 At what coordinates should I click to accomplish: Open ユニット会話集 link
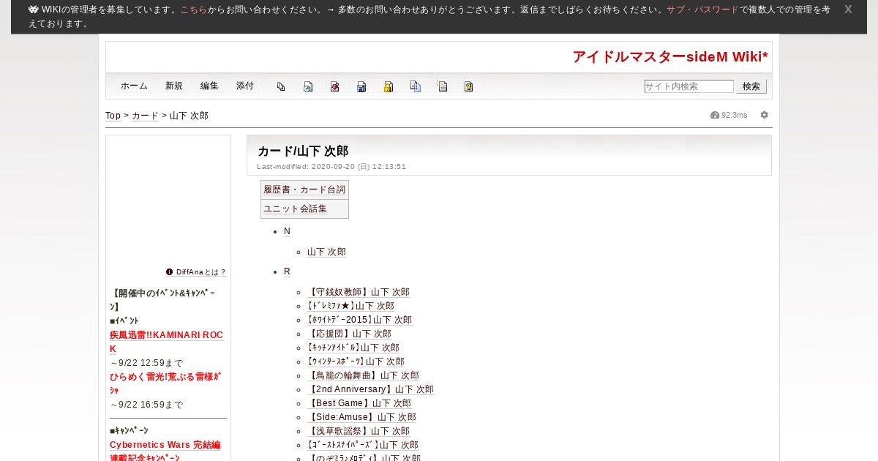296,209
